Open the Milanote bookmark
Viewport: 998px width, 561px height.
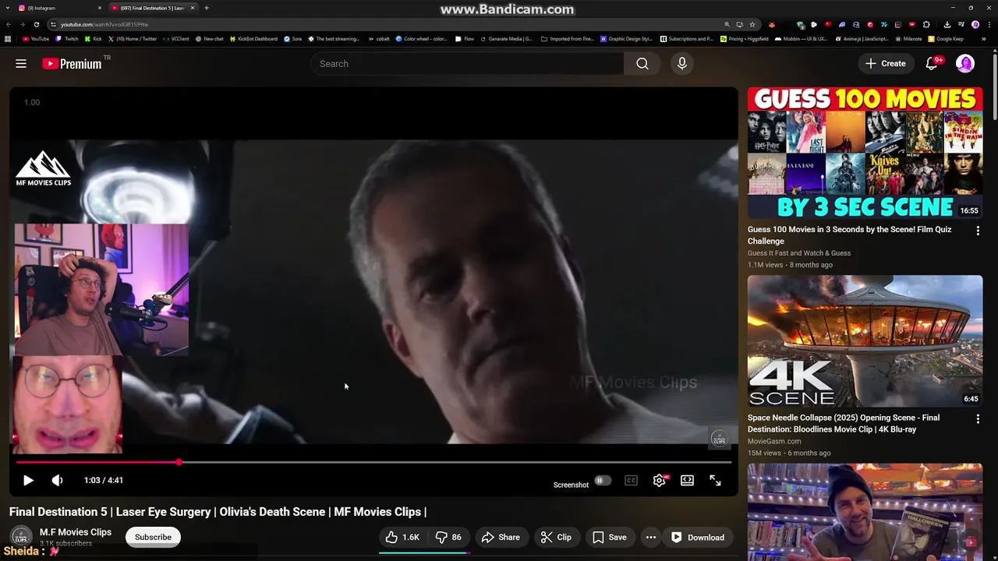[x=908, y=38]
